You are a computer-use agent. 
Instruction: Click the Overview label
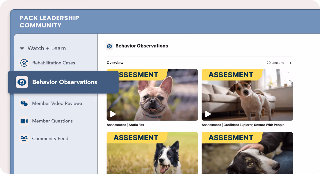click(115, 63)
